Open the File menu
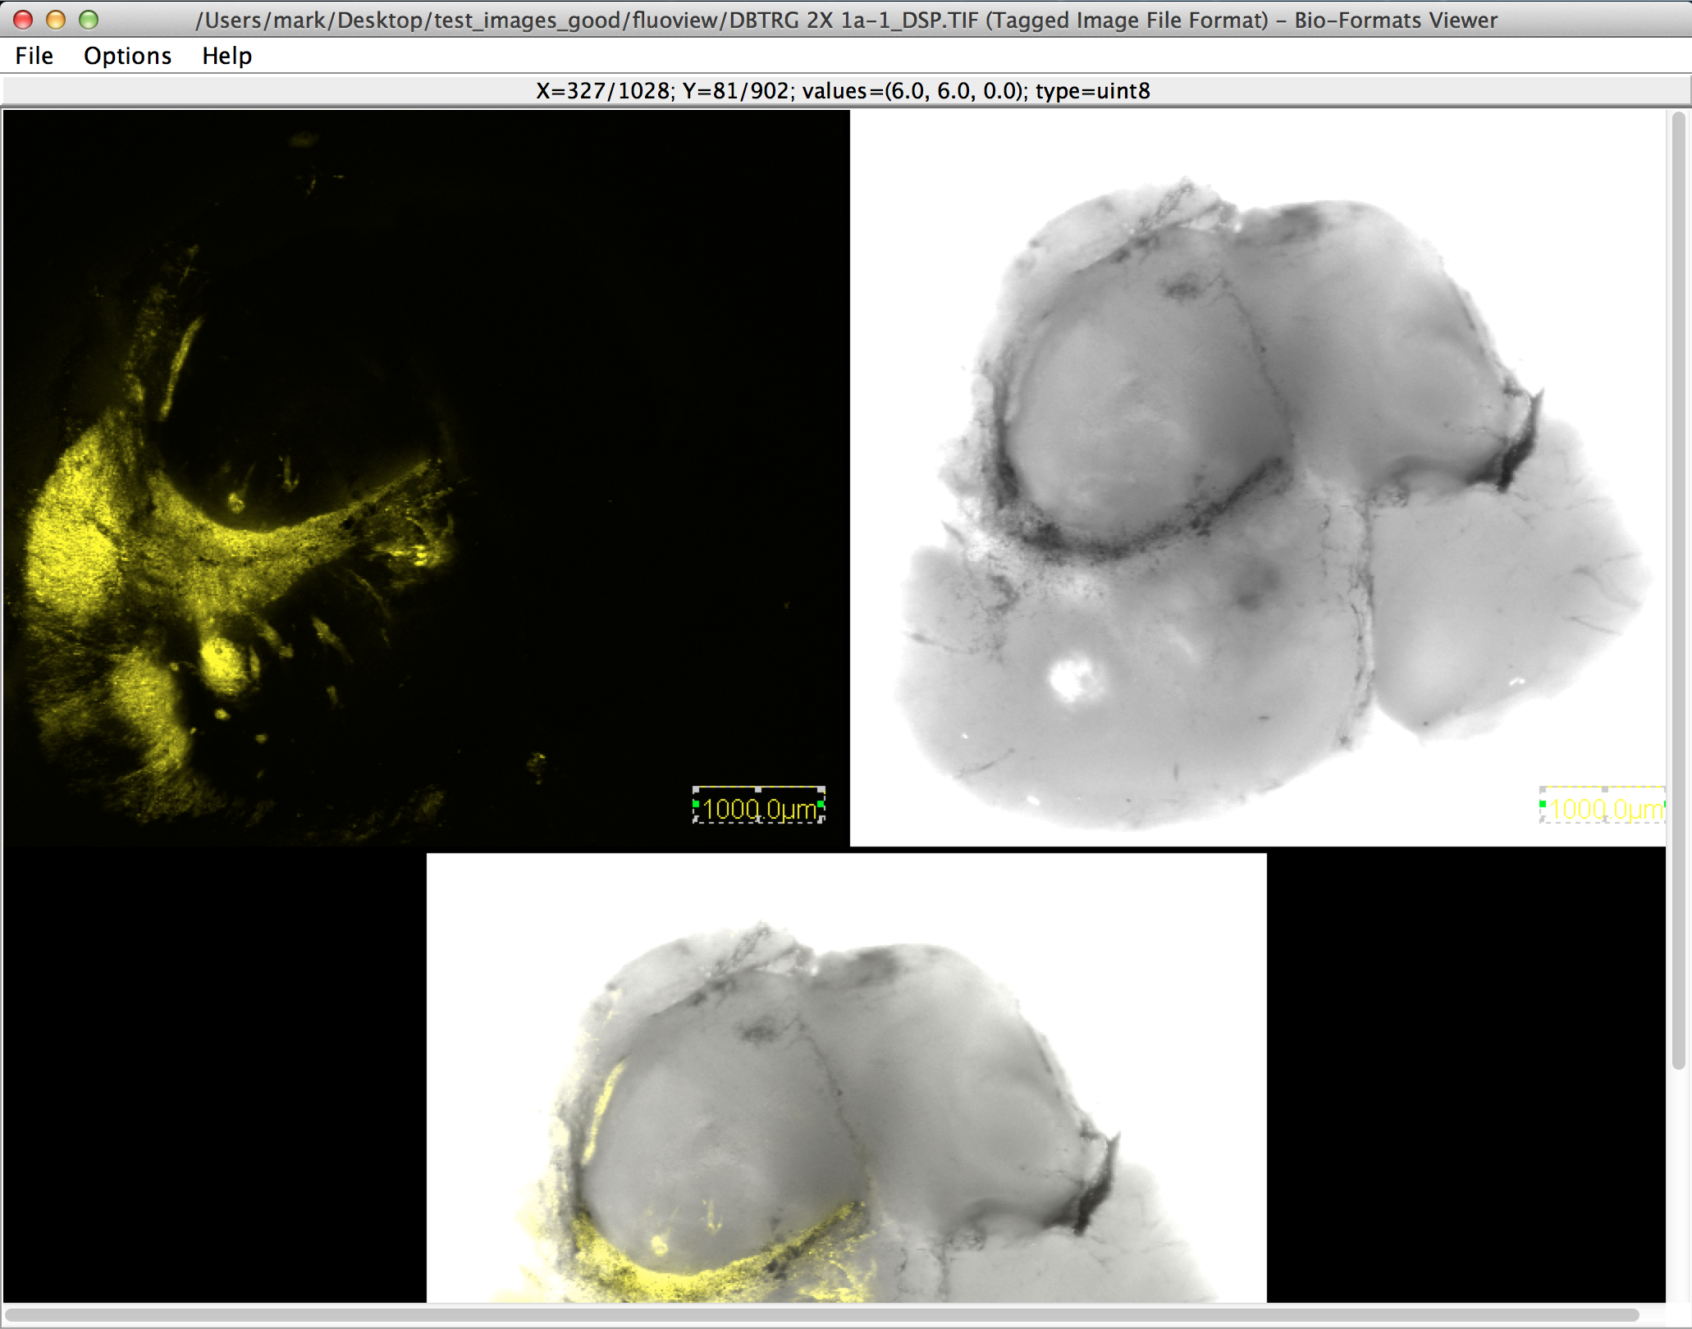This screenshot has width=1692, height=1329. [34, 56]
